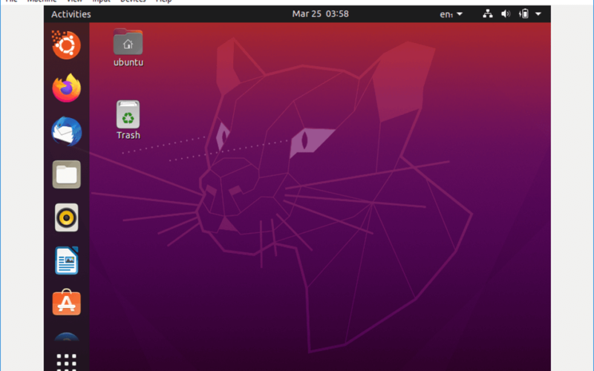Open the Files manager in dock
This screenshot has width=594, height=371.
click(66, 174)
